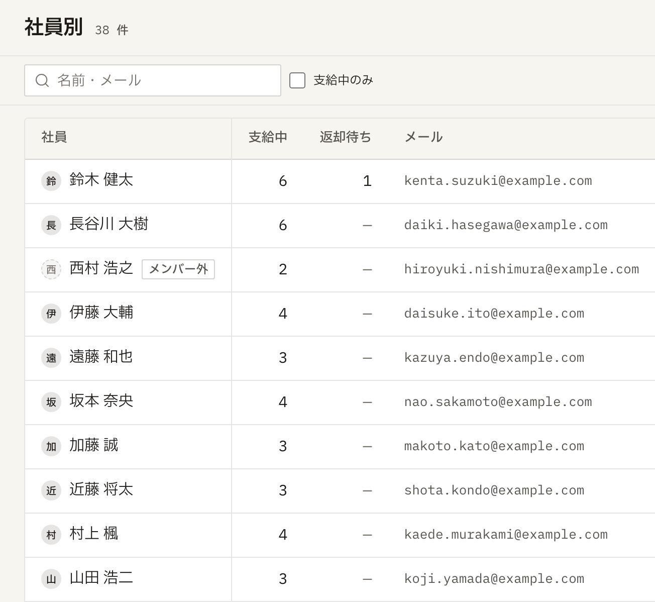Click email kenta.suzuki@example.com
Viewport: 655px width, 602px height.
click(498, 181)
